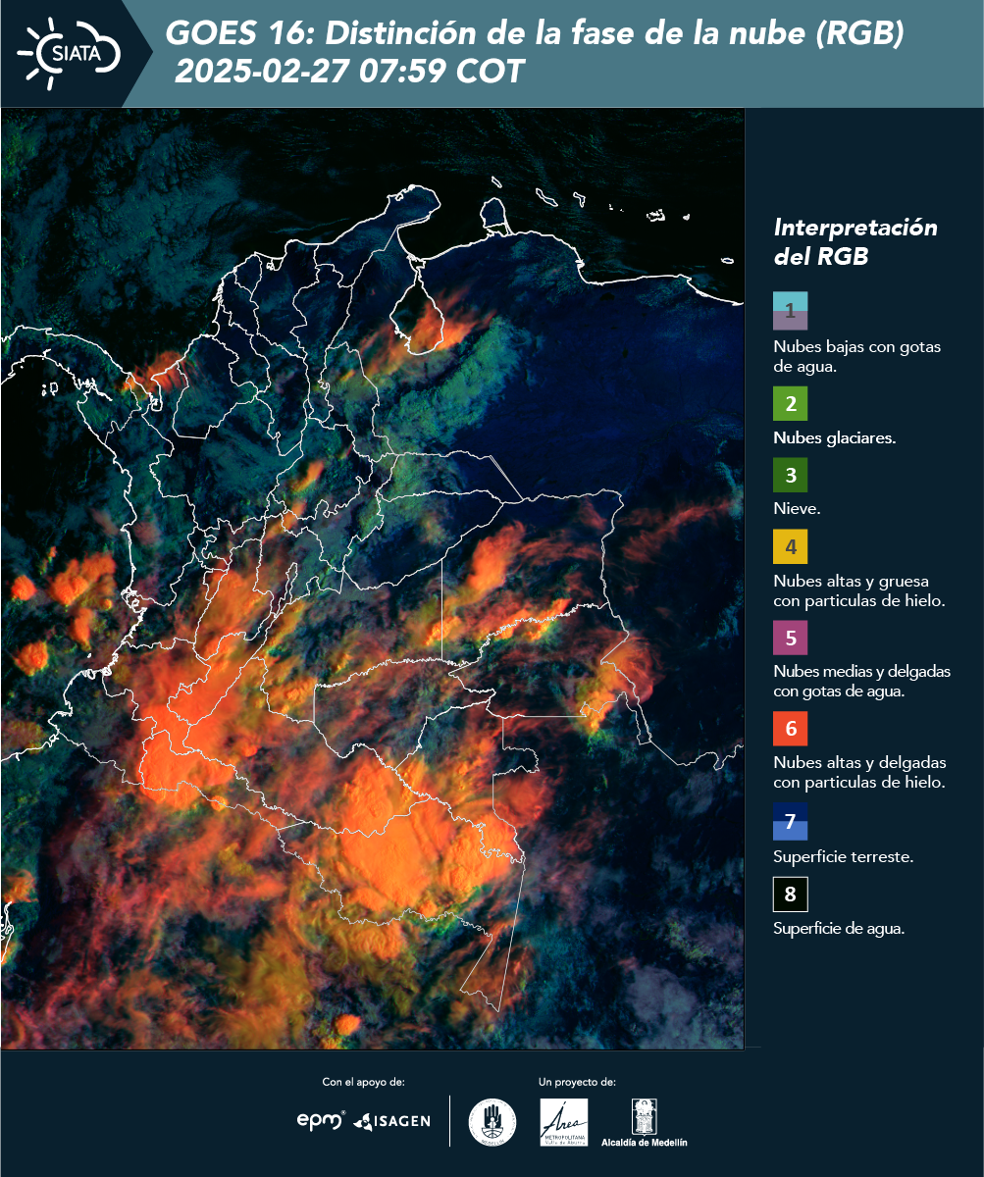This screenshot has width=984, height=1177.
Task: Select the dark green swatch number 3
Action: click(x=790, y=476)
